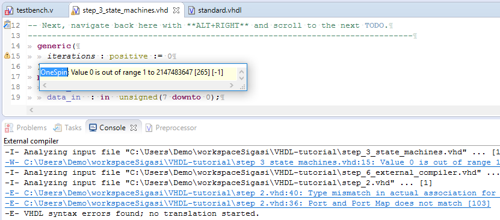
Task: Click the Console monitor icon
Action: pos(93,128)
